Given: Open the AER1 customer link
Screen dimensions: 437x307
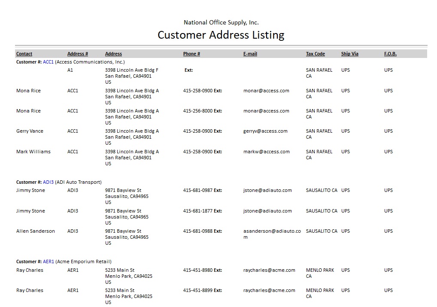Looking at the screenshot, I should tap(49, 261).
